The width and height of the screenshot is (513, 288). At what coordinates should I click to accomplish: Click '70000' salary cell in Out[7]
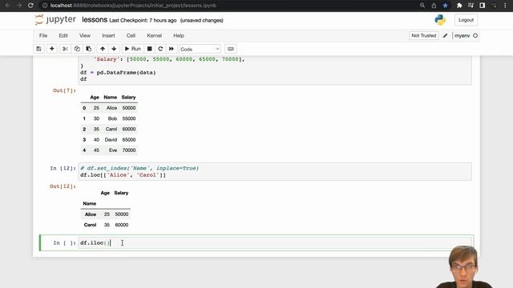coord(129,150)
